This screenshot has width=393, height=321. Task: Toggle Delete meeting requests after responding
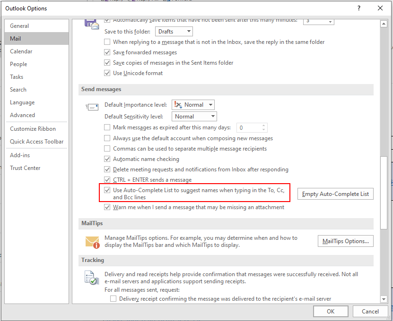pos(107,169)
